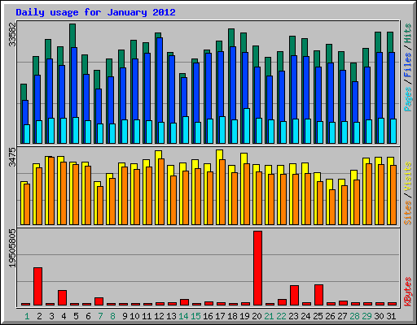Screen dimensions: 417x325
Task: Click green weekend day label 7
Action: coord(100,316)
